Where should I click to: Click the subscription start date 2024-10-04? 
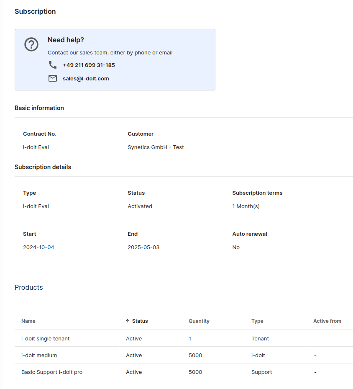click(38, 247)
